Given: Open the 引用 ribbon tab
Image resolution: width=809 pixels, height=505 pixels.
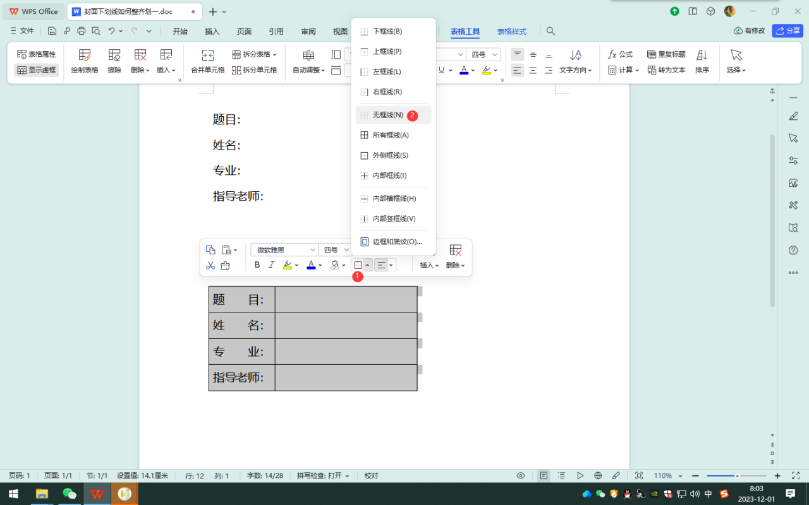Looking at the screenshot, I should click(x=276, y=31).
